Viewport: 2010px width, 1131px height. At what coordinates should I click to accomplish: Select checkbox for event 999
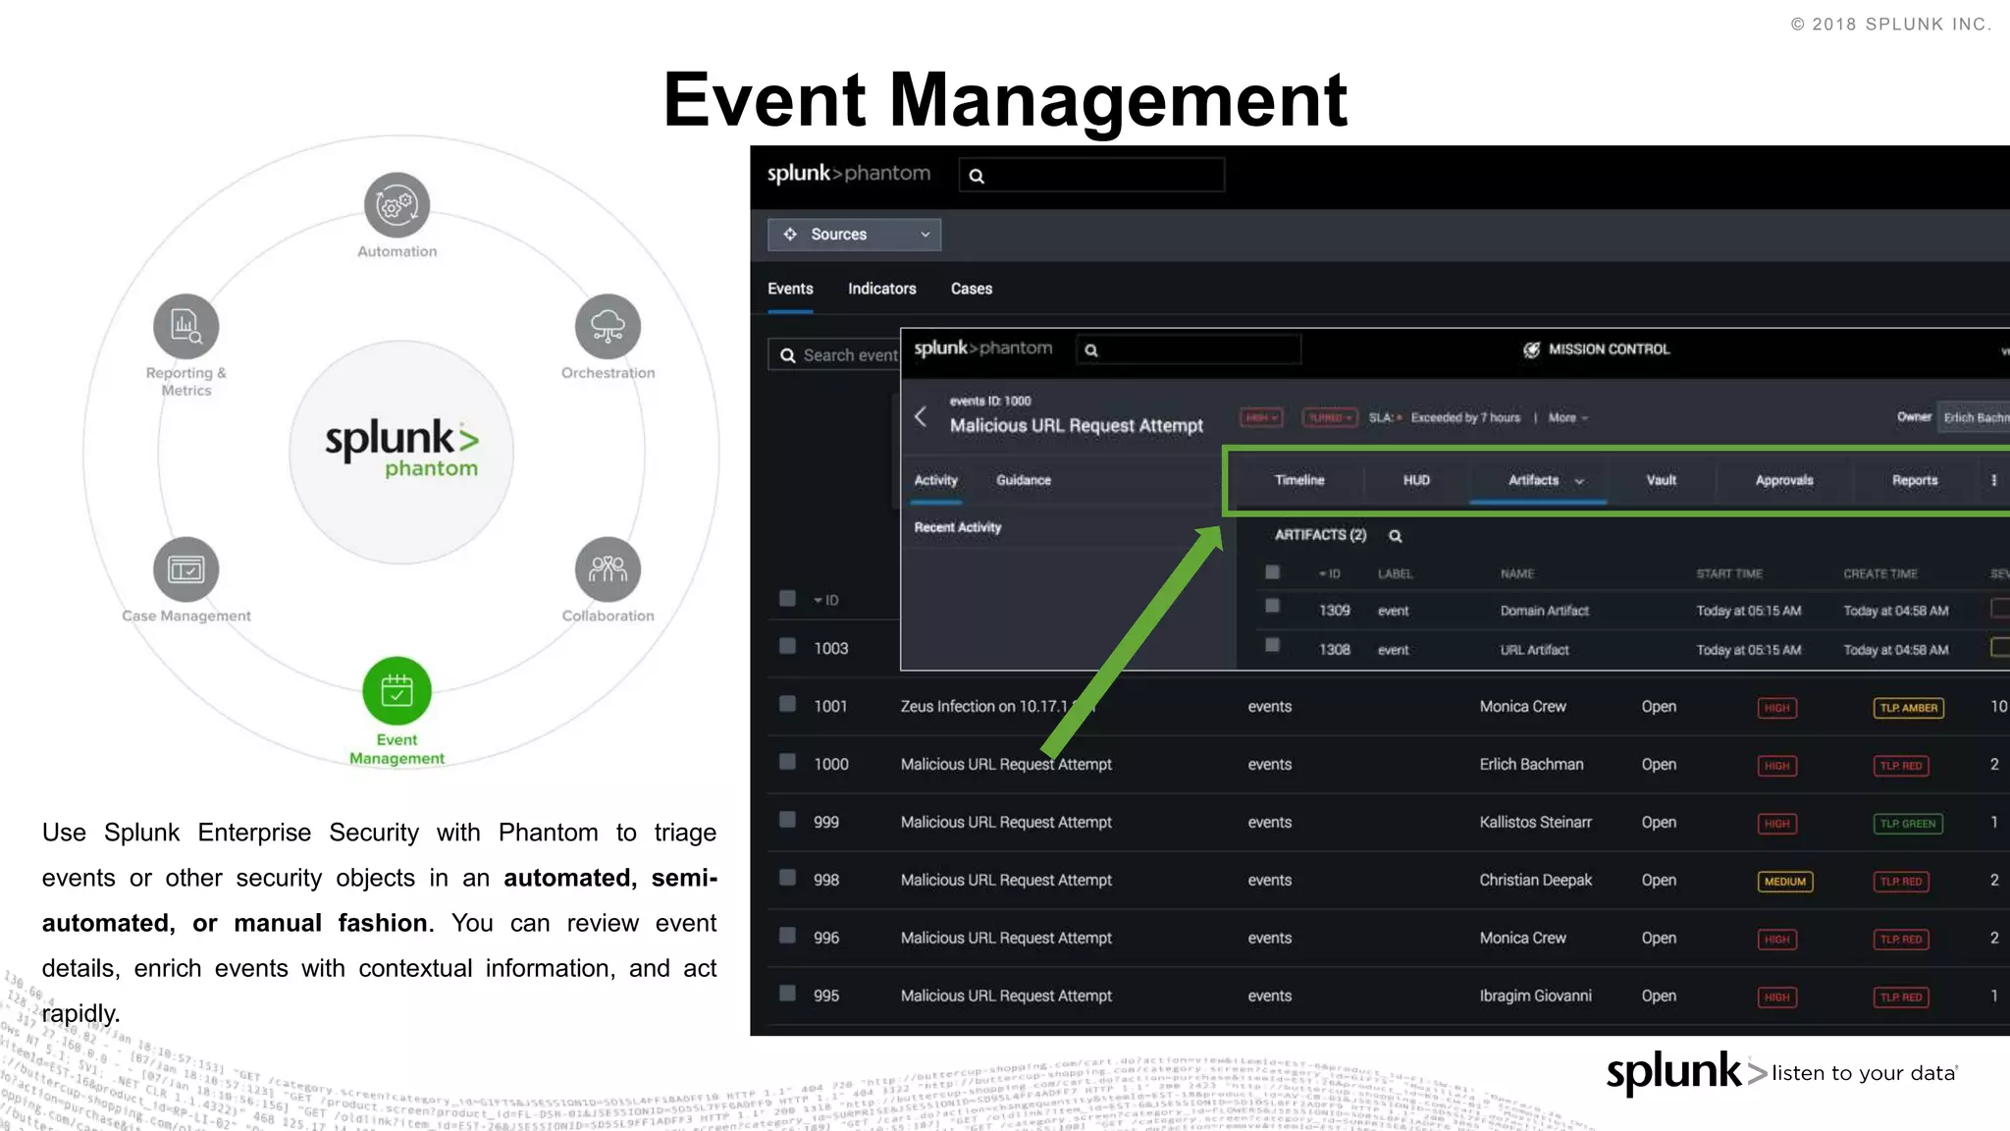(x=787, y=820)
